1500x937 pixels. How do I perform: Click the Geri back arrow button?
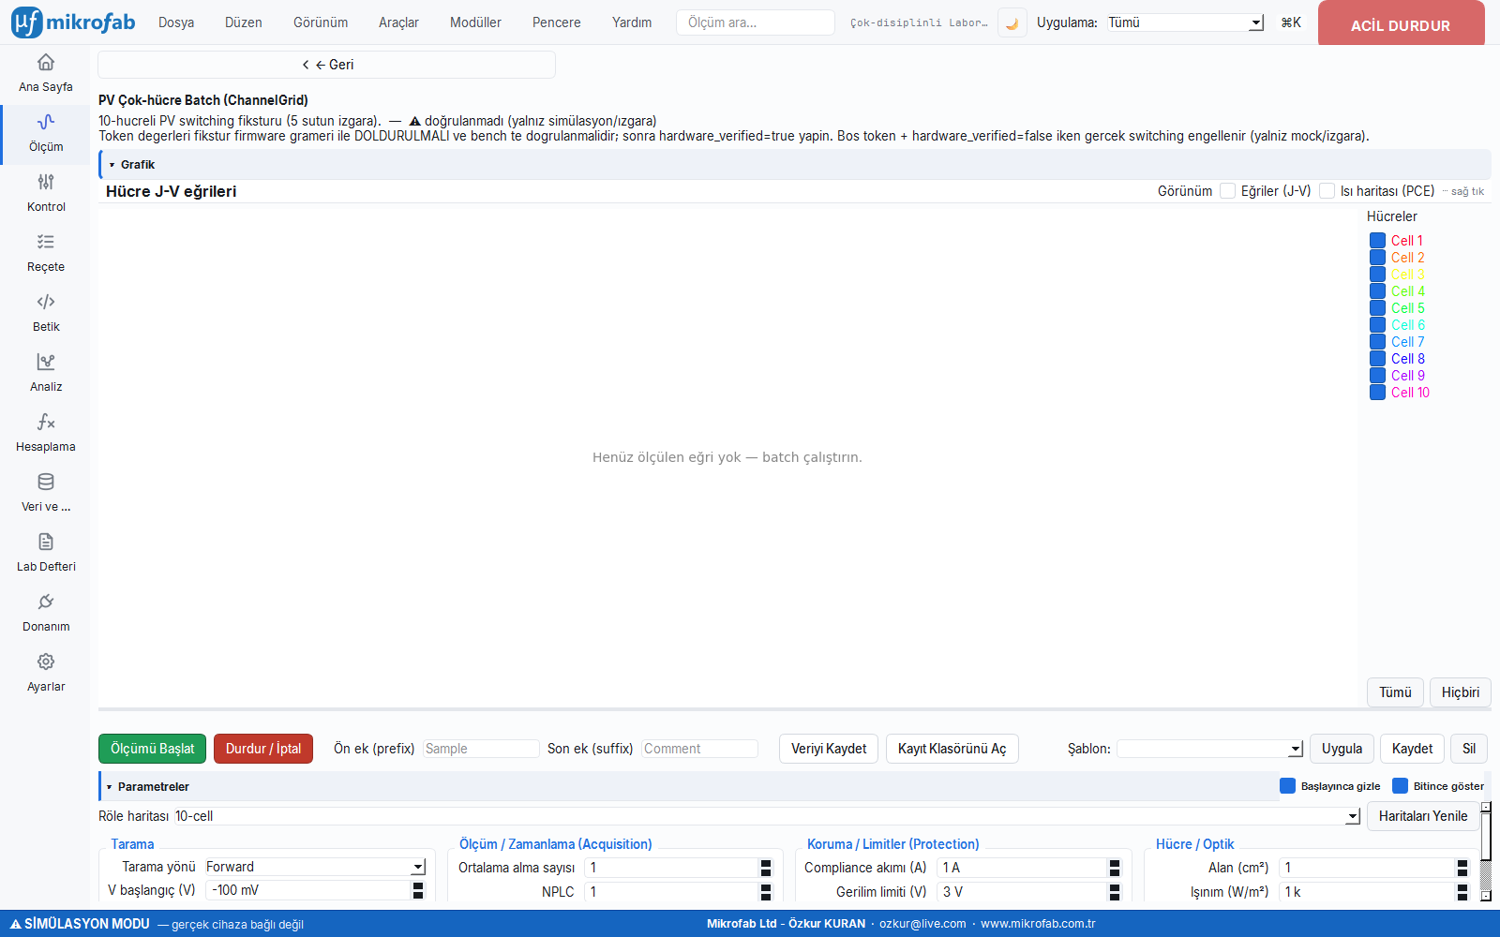327,65
